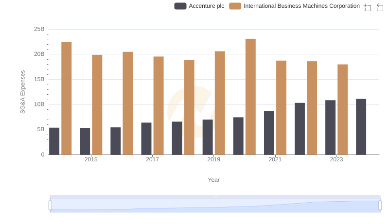Toggle Accenture plc legend swatch
The image size is (389, 224).
(x=180, y=6)
